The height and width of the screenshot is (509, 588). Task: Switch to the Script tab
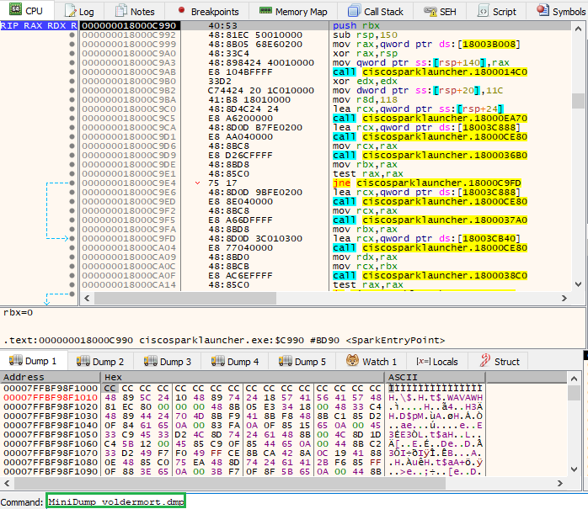pyautogui.click(x=496, y=12)
